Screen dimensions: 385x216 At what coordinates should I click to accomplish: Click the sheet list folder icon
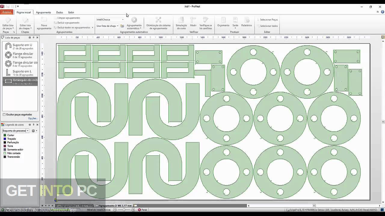pyautogui.click(x=122, y=26)
